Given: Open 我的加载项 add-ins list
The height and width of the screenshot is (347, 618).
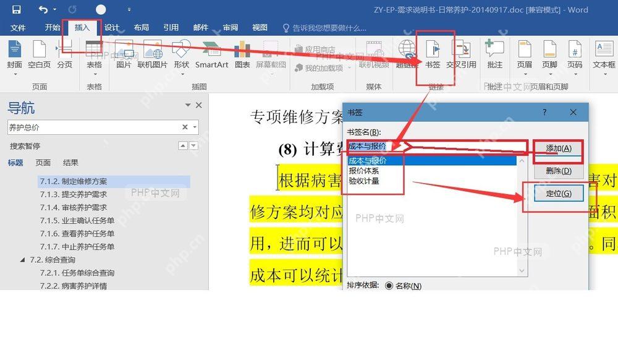Looking at the screenshot, I should [x=323, y=68].
